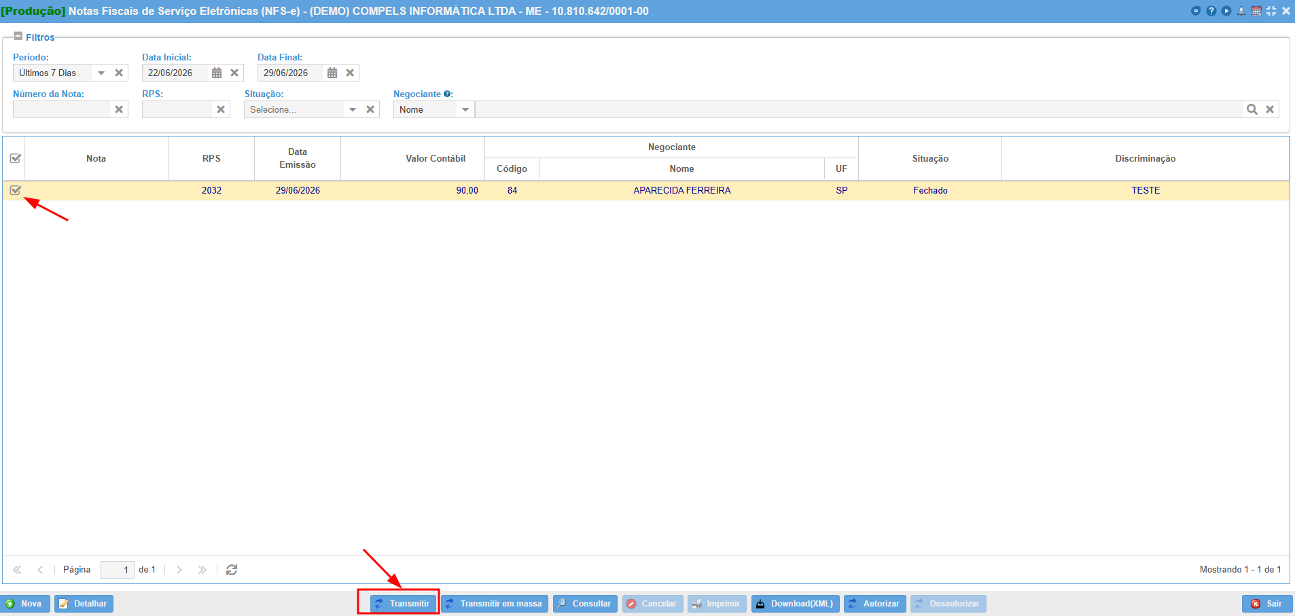This screenshot has width=1295, height=616.
Task: Go to previous page arrow
Action: coord(40,570)
